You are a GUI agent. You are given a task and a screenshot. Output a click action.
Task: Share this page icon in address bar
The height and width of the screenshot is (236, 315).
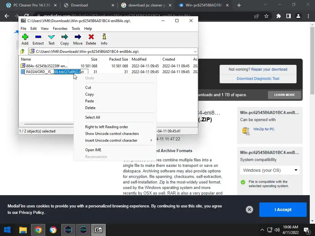click(x=257, y=16)
